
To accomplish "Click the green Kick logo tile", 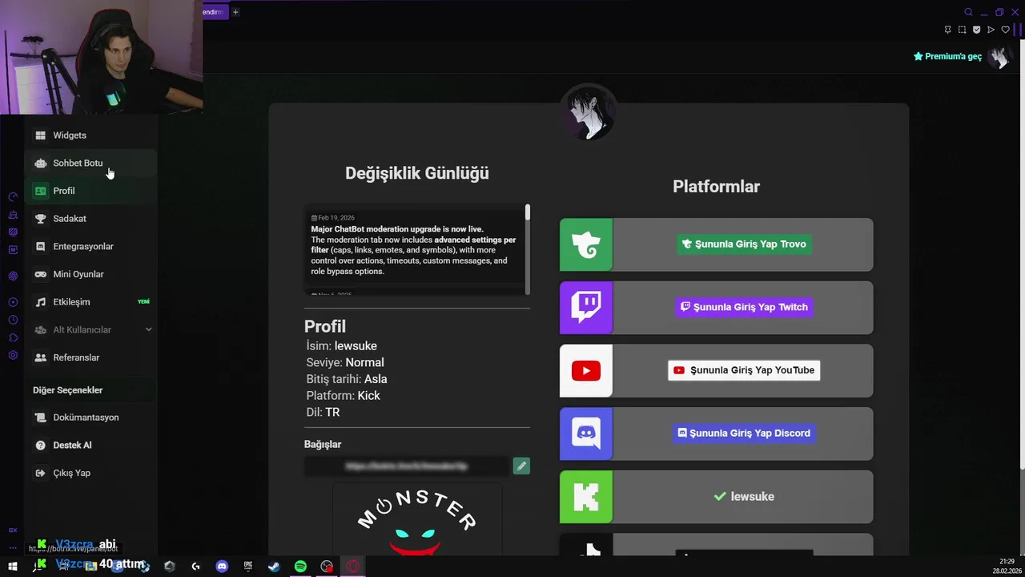I will [x=586, y=497].
